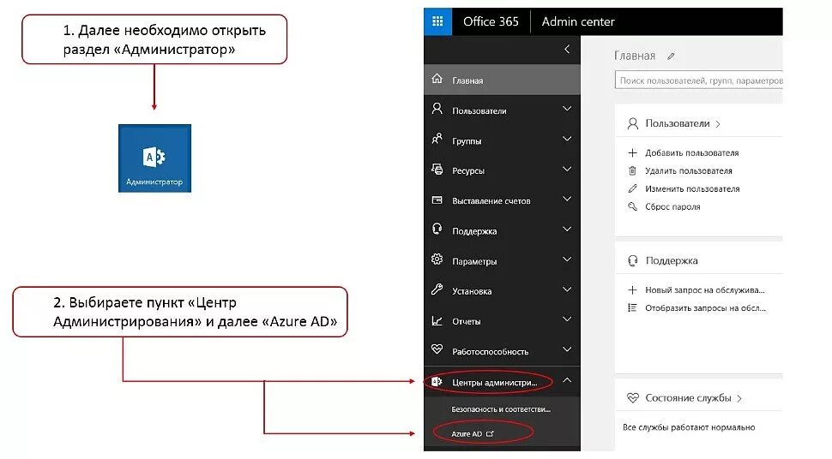Select Безопасность и соответствие submenu item
The height and width of the screenshot is (459, 832).
point(502,409)
